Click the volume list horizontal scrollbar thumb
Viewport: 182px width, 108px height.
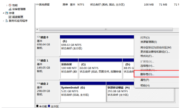tap(106, 29)
